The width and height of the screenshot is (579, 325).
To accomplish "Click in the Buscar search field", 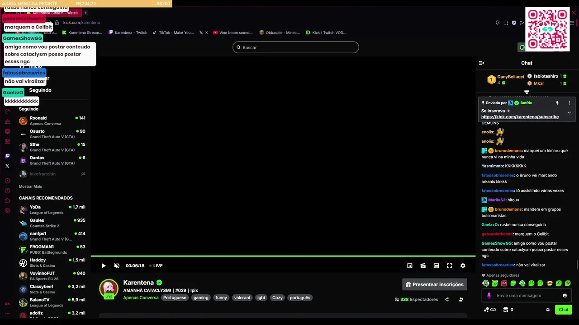I will click(296, 47).
